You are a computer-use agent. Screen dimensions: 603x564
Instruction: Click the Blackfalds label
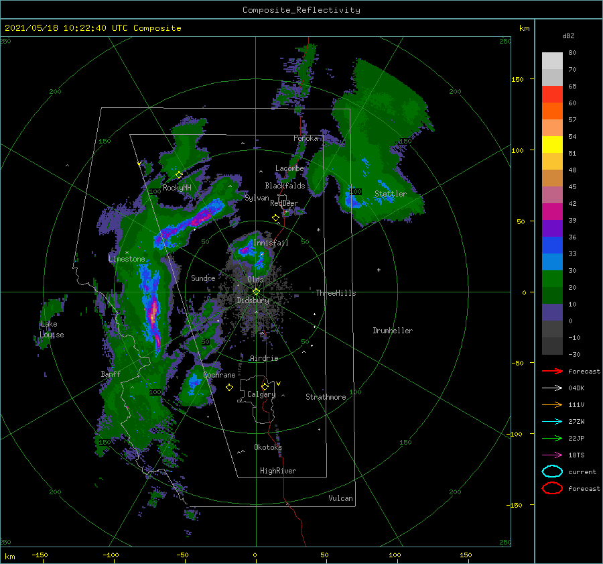(x=285, y=186)
